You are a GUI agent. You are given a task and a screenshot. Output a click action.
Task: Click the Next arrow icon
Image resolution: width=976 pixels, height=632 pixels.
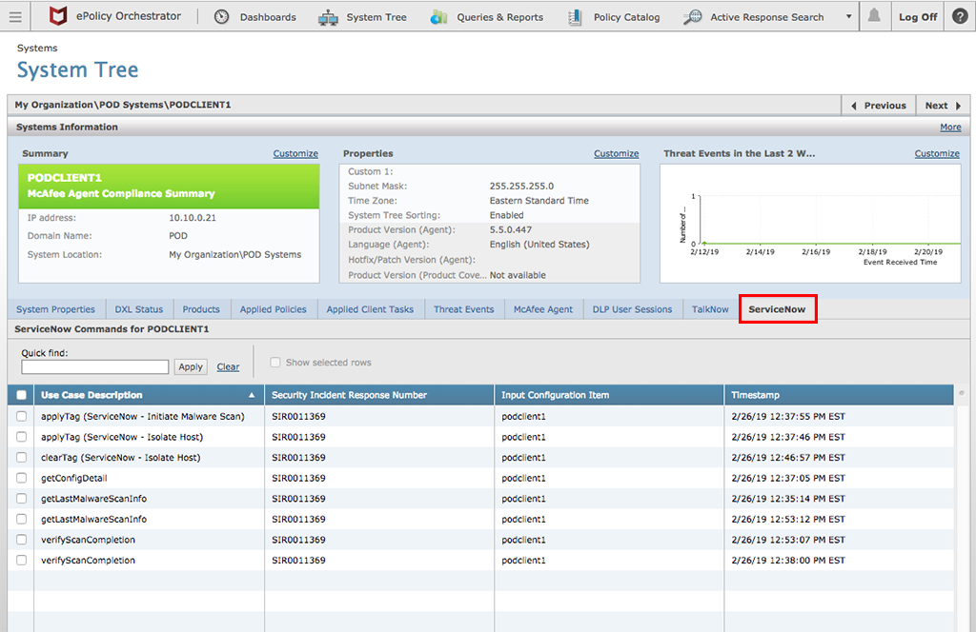point(959,106)
